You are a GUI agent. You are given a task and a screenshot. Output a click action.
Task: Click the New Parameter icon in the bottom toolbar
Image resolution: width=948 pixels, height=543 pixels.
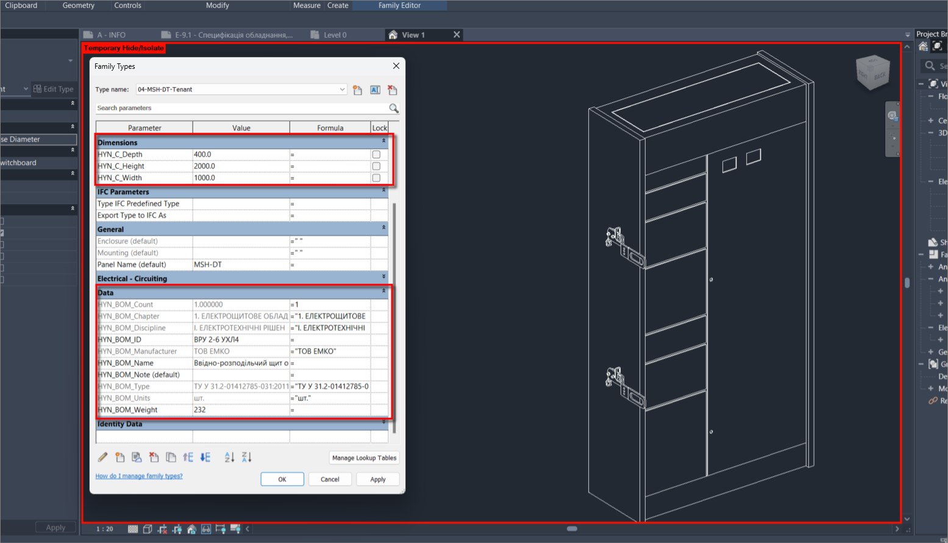click(x=119, y=457)
